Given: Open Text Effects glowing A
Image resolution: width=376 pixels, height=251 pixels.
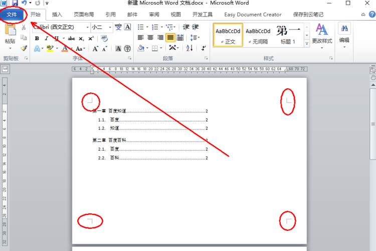Looking at the screenshot, I should tap(37, 49).
